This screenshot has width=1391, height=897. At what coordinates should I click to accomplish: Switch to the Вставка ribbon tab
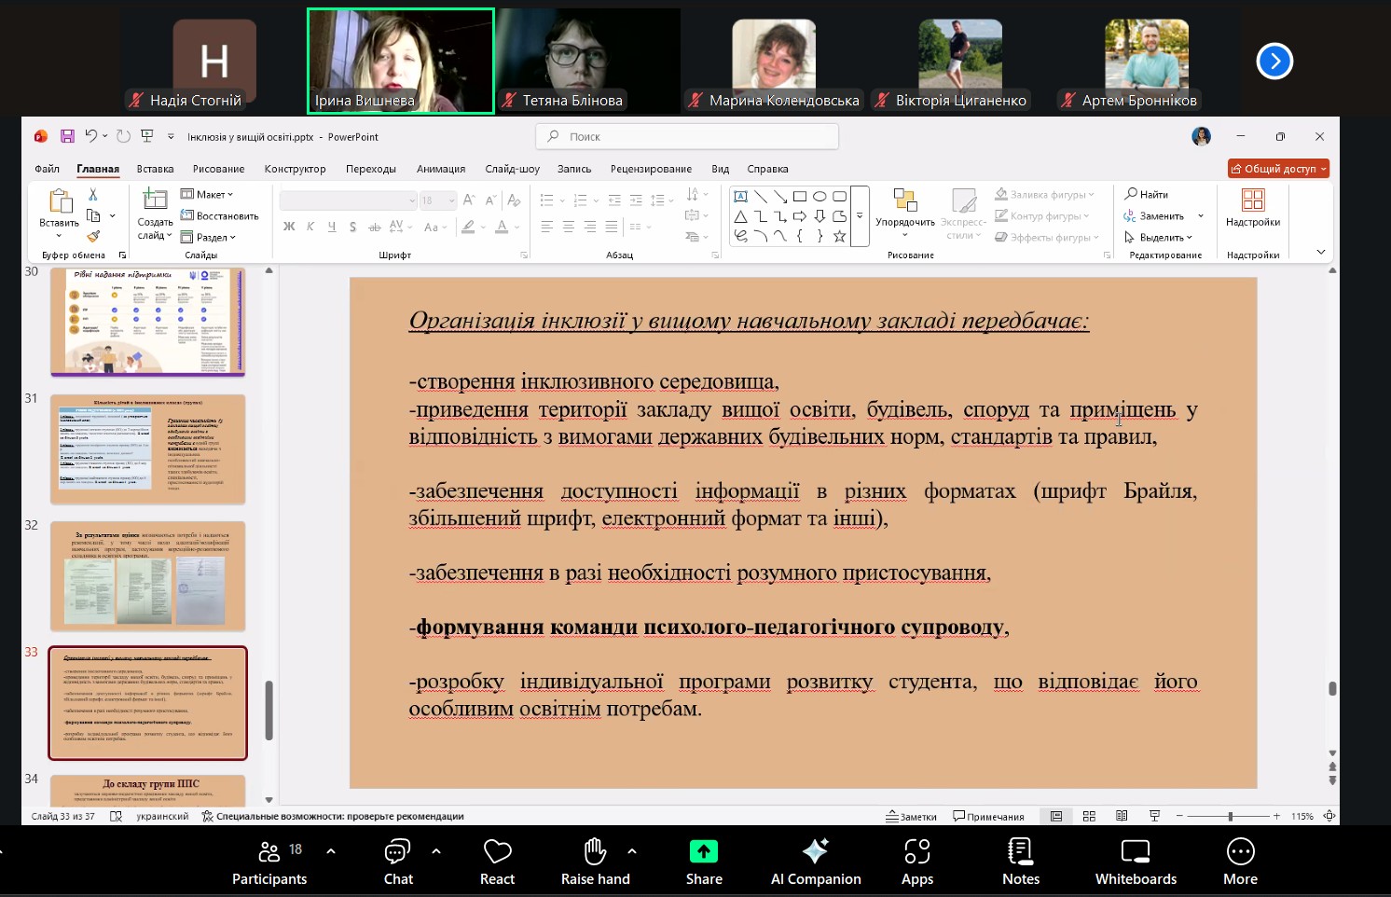point(154,169)
